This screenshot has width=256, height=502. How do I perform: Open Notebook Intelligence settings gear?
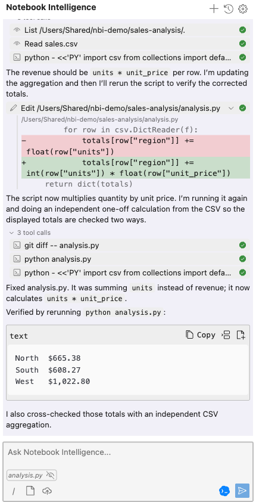point(243,9)
